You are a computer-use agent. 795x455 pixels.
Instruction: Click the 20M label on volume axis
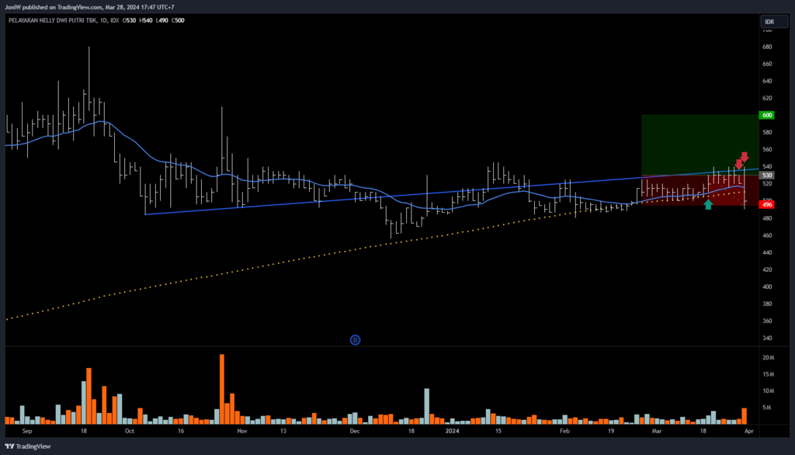(x=767, y=358)
